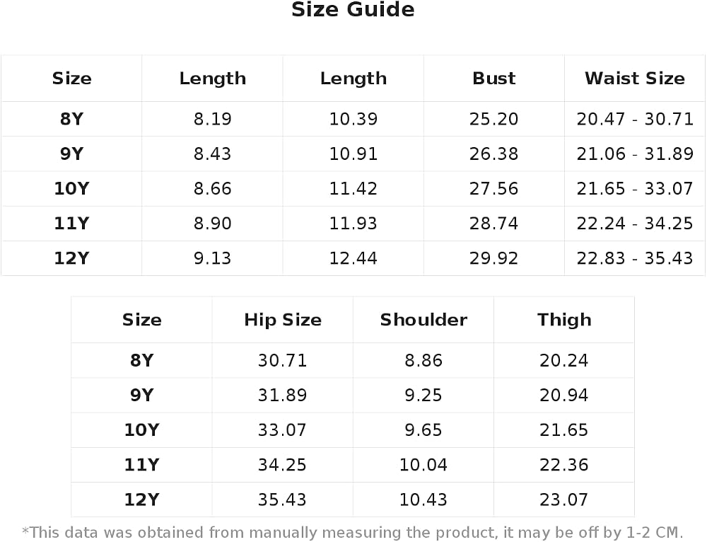Click the 12Y row label in top table
The width and height of the screenshot is (707, 542).
point(71,258)
